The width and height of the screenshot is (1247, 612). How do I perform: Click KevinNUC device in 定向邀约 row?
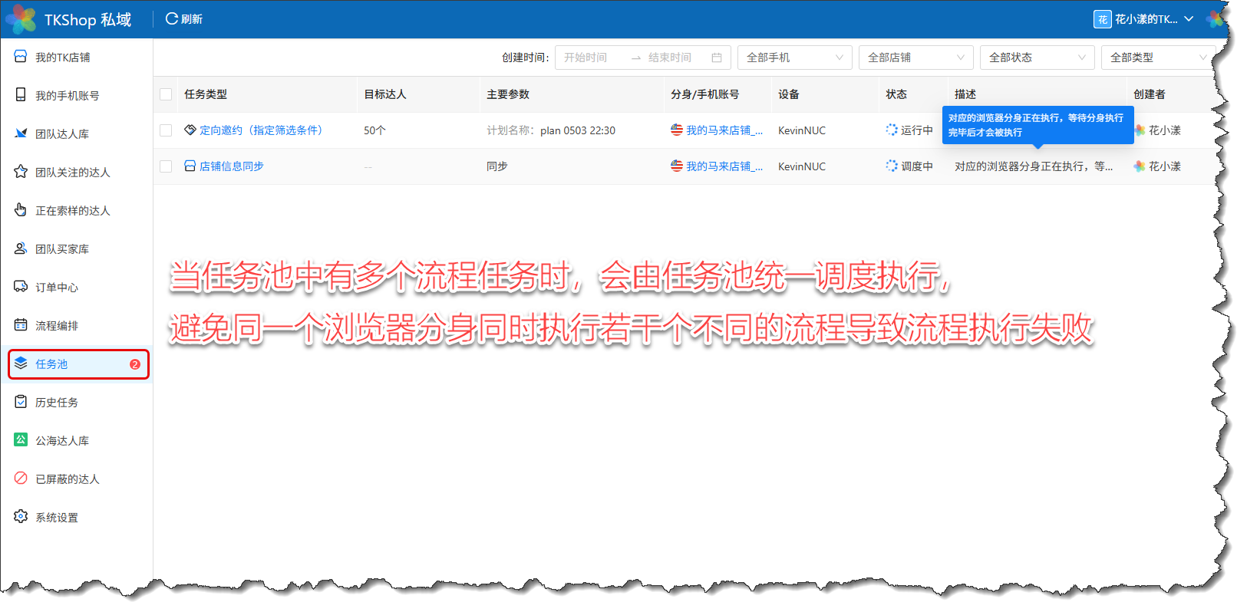click(x=802, y=130)
